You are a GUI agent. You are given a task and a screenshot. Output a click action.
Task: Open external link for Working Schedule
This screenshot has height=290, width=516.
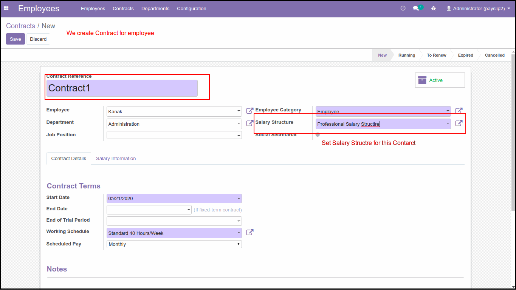click(250, 232)
